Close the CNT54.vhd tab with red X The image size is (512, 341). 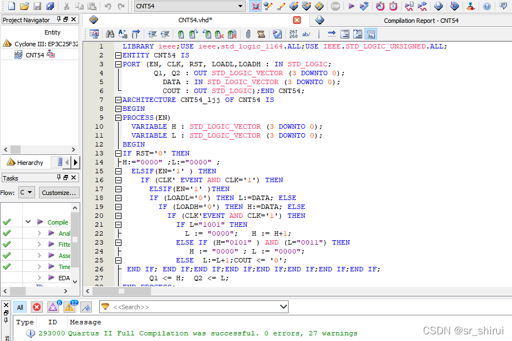[x=297, y=20]
